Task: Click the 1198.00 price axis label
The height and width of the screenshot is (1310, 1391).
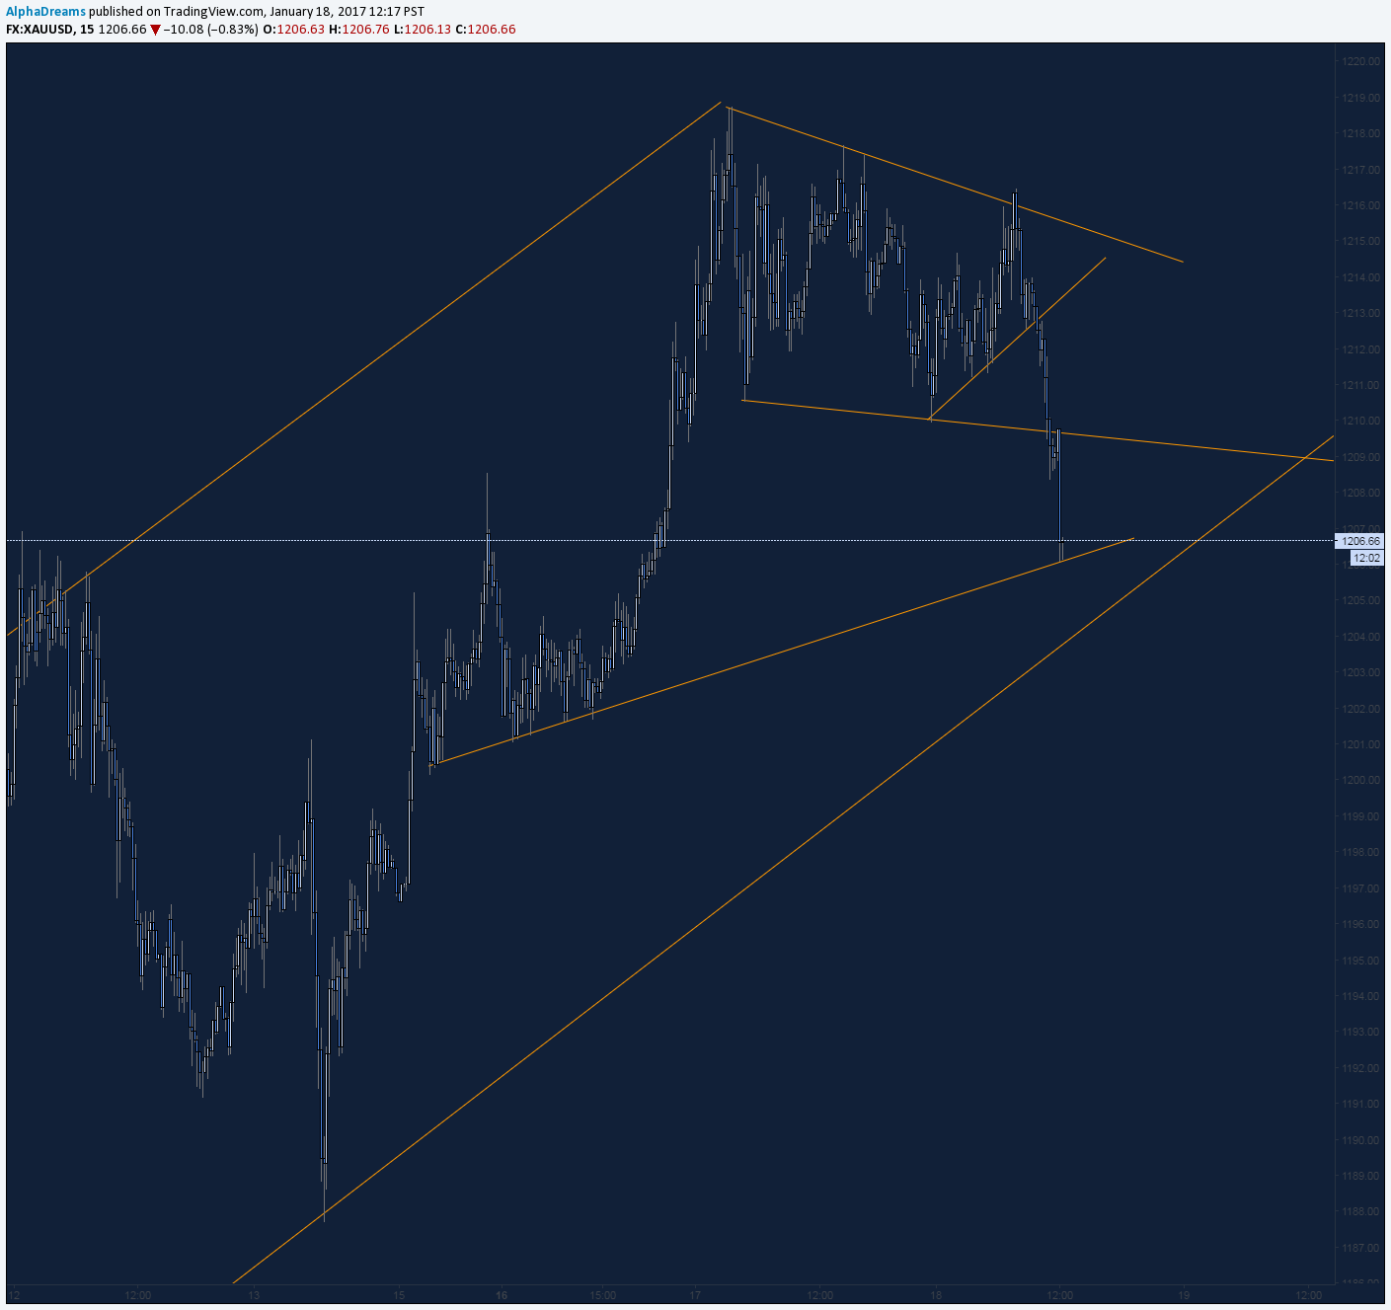Action: point(1361,852)
